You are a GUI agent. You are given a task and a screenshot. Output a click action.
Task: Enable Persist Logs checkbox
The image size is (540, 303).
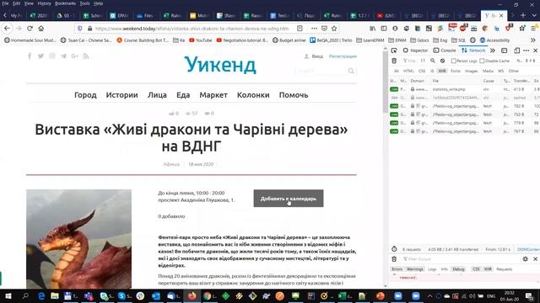coord(454,61)
